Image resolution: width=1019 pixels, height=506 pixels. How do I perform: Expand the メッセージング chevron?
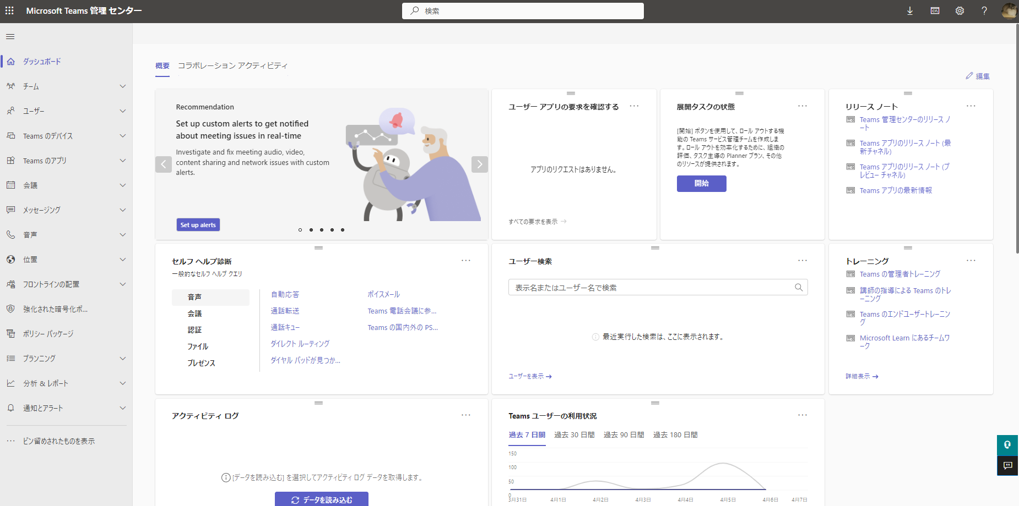tap(123, 210)
